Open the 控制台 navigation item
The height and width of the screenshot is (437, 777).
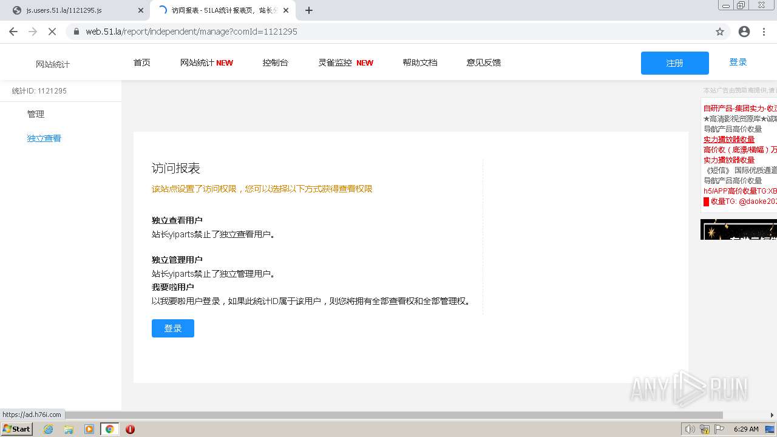tap(276, 63)
